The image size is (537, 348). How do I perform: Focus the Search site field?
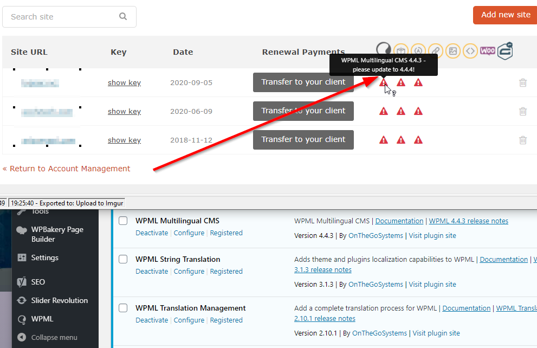click(69, 17)
